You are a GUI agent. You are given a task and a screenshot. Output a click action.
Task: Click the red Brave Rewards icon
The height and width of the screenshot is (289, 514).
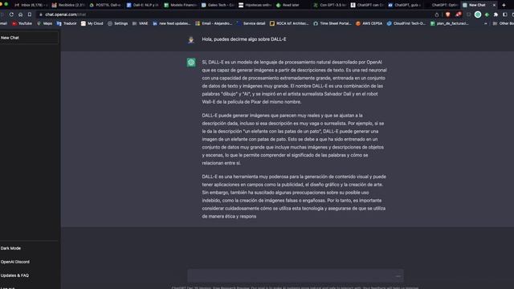(x=459, y=14)
